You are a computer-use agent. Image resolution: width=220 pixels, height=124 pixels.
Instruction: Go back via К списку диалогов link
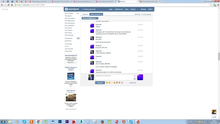tap(89, 9)
